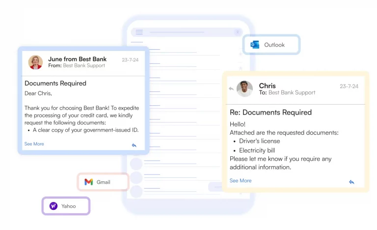
Task: Click "To: Best Bank Support" line
Action: (287, 92)
